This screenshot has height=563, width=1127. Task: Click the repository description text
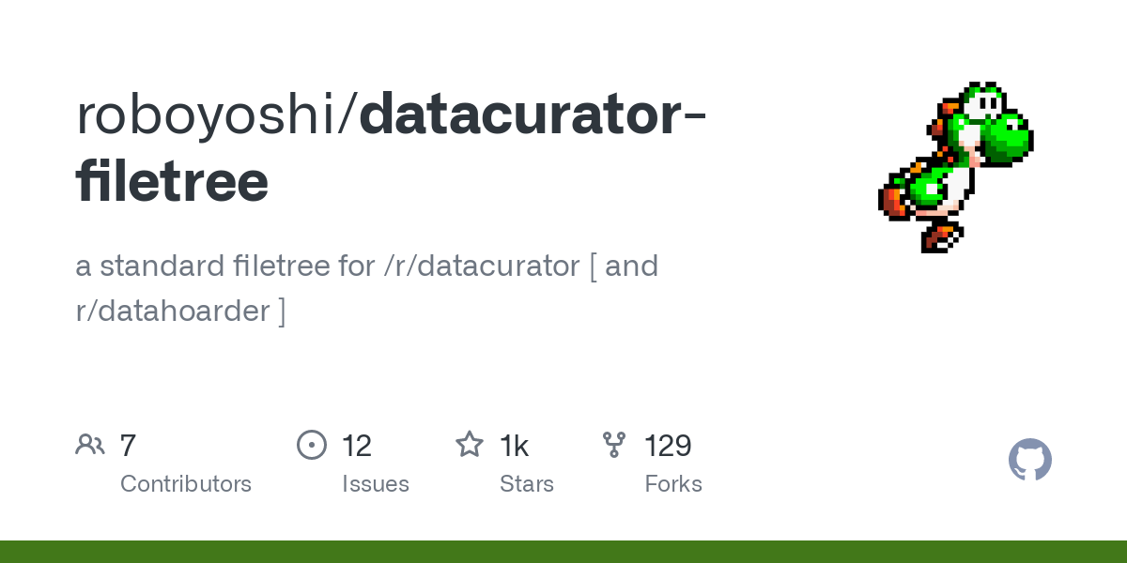(x=367, y=288)
